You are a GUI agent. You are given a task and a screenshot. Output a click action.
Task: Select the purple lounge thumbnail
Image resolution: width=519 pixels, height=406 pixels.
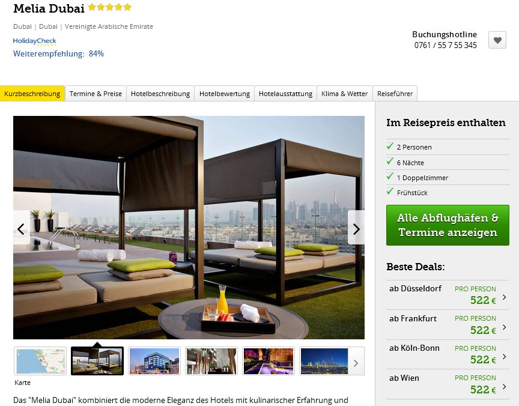coord(269,361)
